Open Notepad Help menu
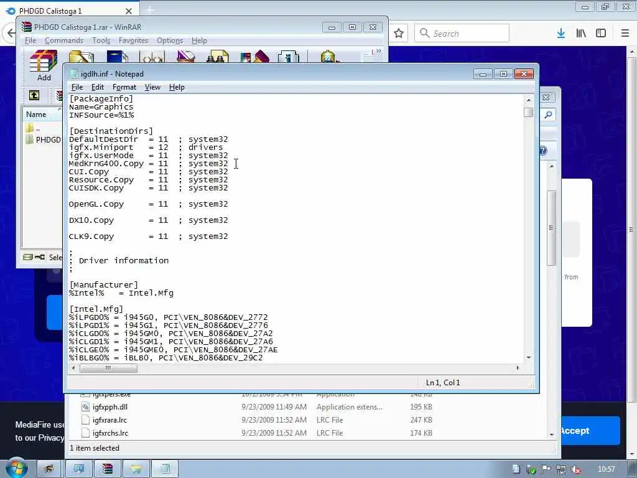 (x=177, y=87)
